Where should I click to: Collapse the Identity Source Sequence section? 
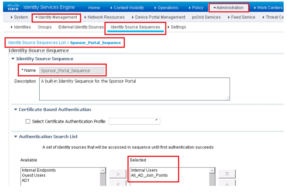coord(13,59)
